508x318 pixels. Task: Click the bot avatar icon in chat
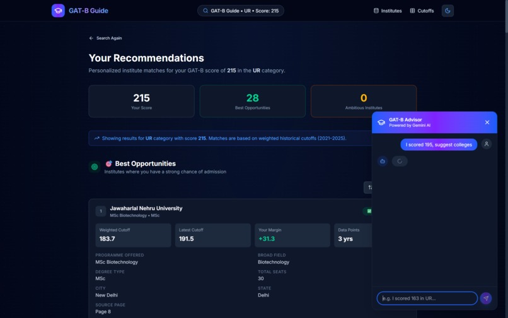(383, 161)
